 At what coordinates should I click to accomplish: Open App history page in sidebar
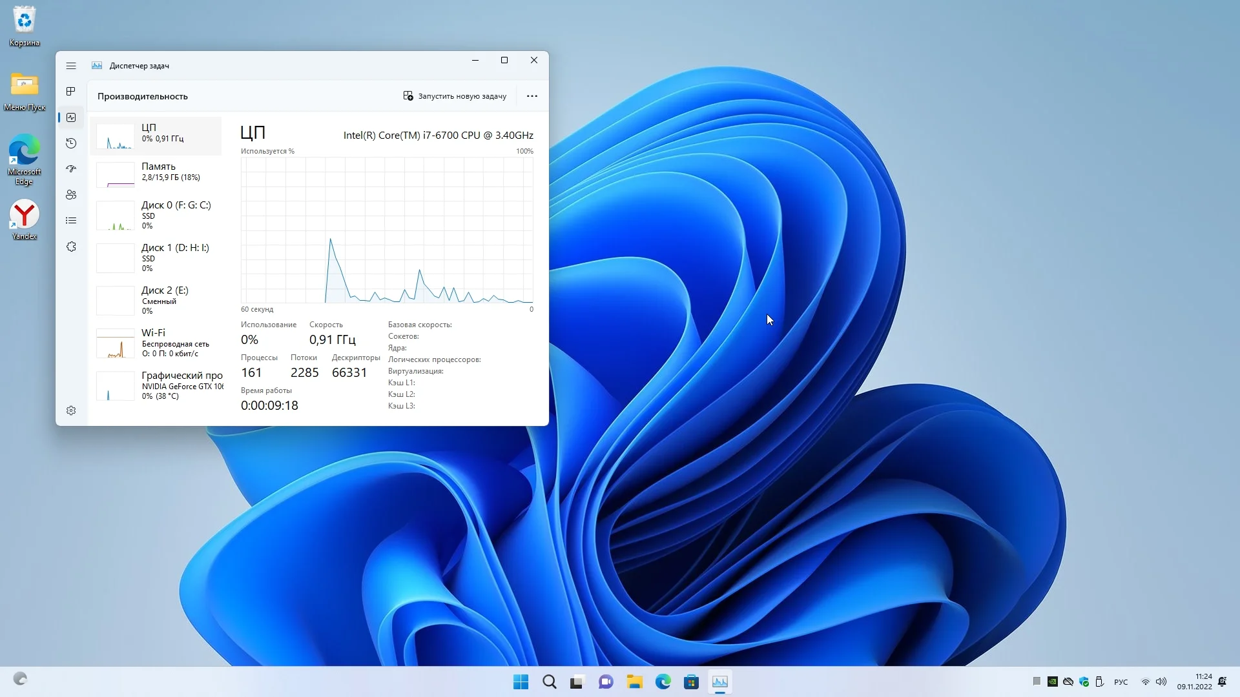pyautogui.click(x=71, y=143)
